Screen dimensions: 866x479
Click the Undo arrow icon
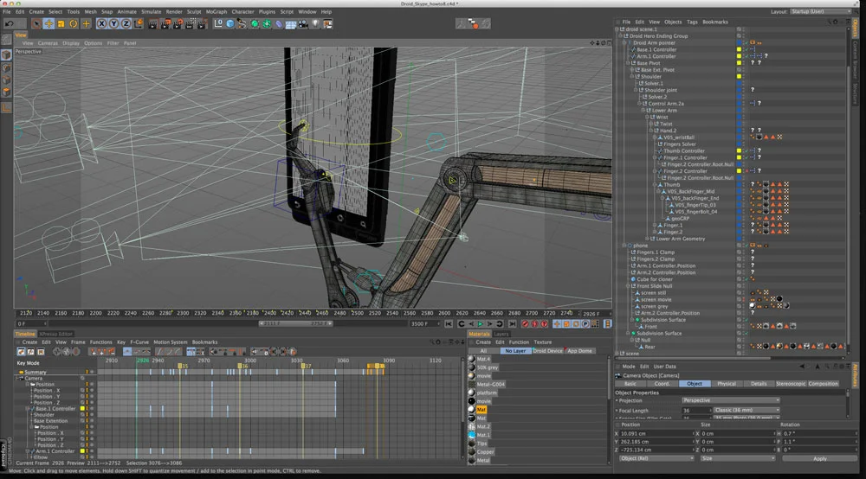point(10,23)
